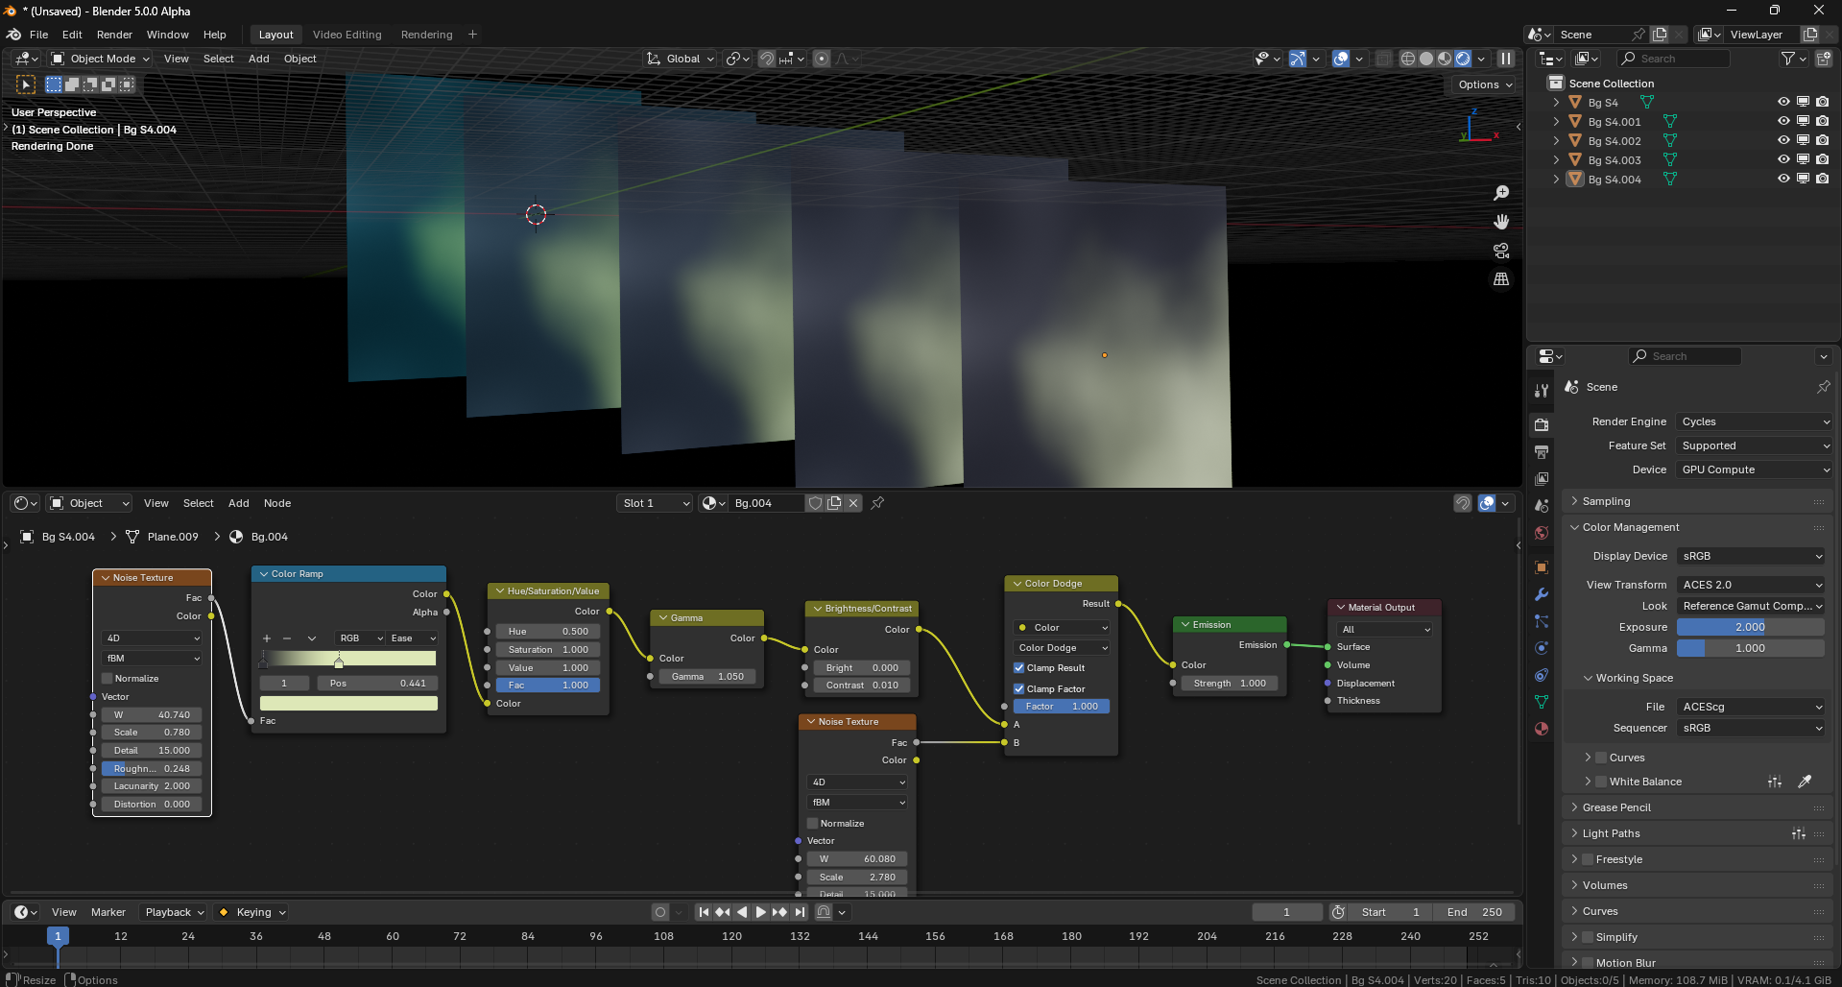Image resolution: width=1842 pixels, height=987 pixels.
Task: Toggle Clamp Factor checkbox
Action: click(x=1019, y=689)
